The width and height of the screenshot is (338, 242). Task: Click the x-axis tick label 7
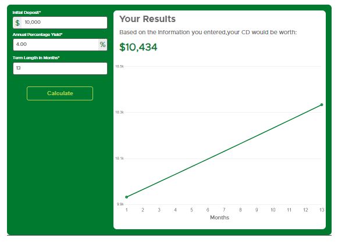(x=224, y=210)
